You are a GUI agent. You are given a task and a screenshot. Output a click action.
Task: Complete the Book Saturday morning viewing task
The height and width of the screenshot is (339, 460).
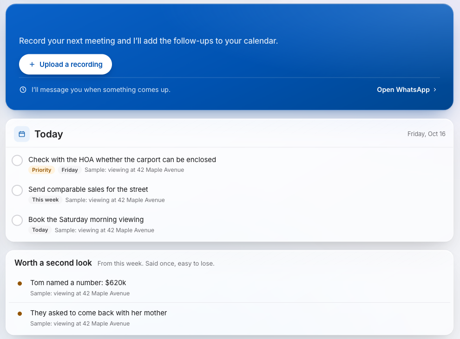point(17,220)
